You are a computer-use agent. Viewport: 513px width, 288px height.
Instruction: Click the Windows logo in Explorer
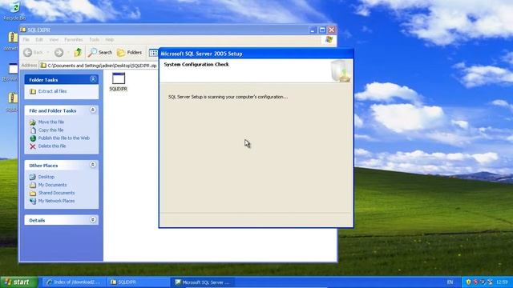pyautogui.click(x=329, y=39)
